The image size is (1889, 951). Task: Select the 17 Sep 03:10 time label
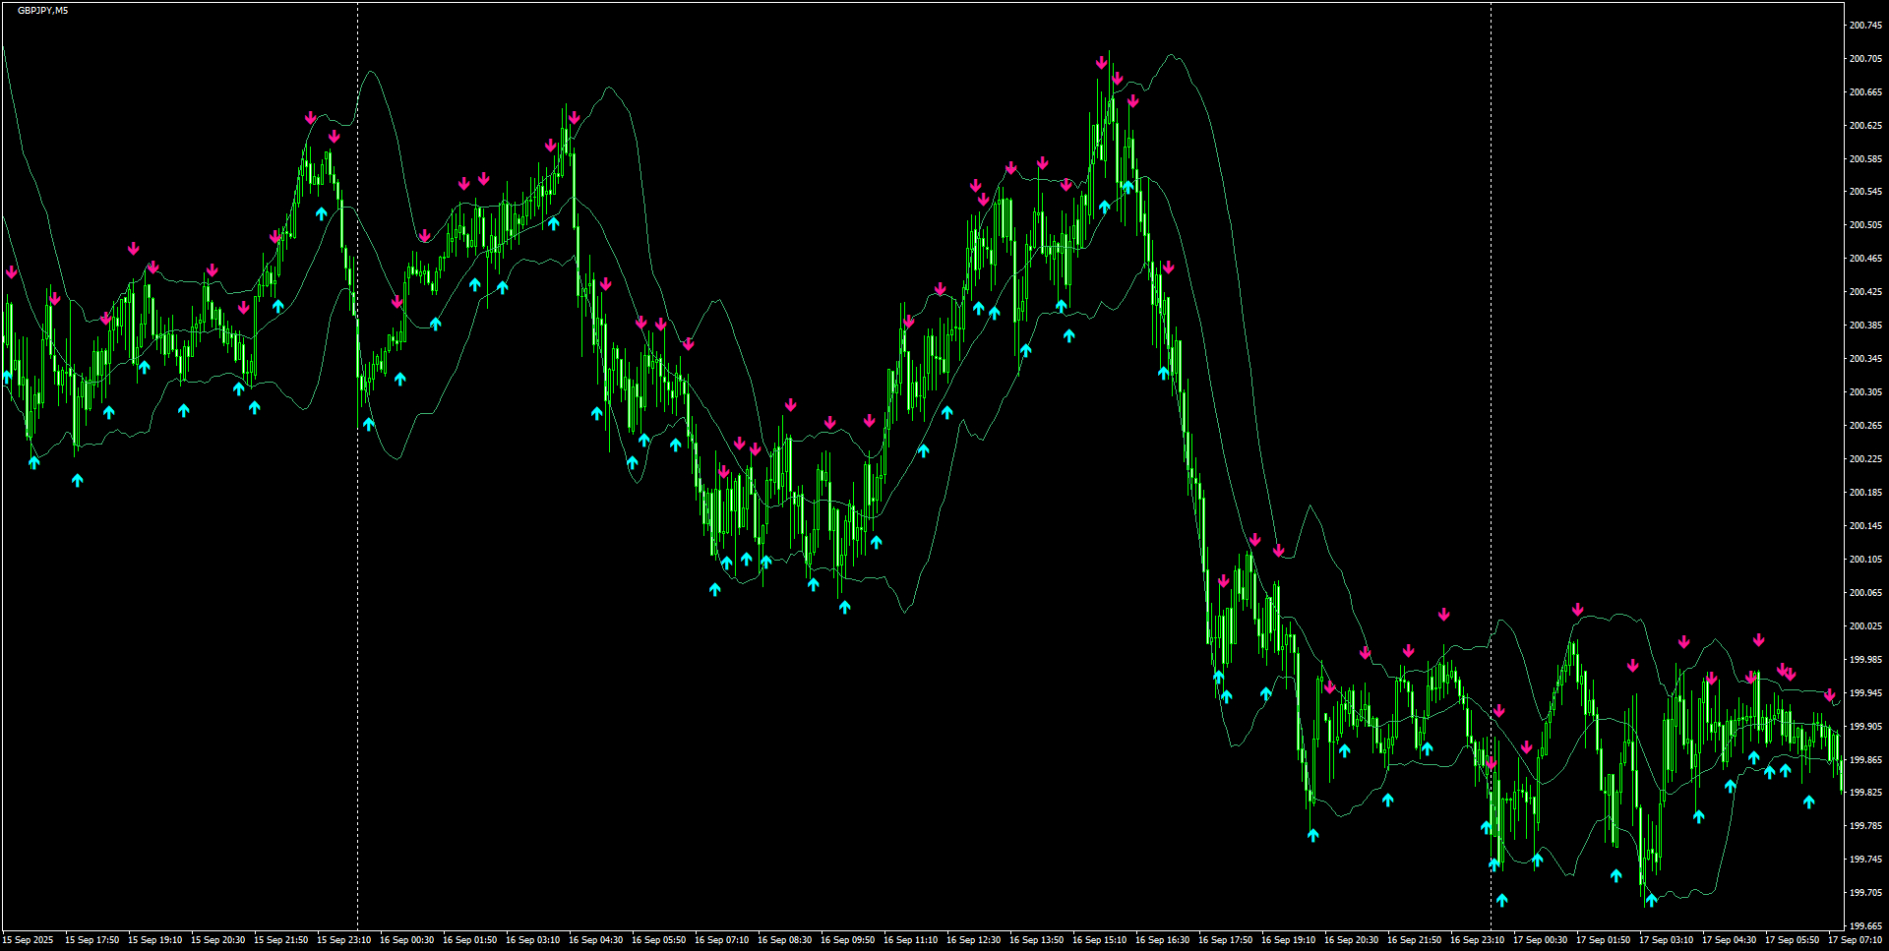[1666, 940]
